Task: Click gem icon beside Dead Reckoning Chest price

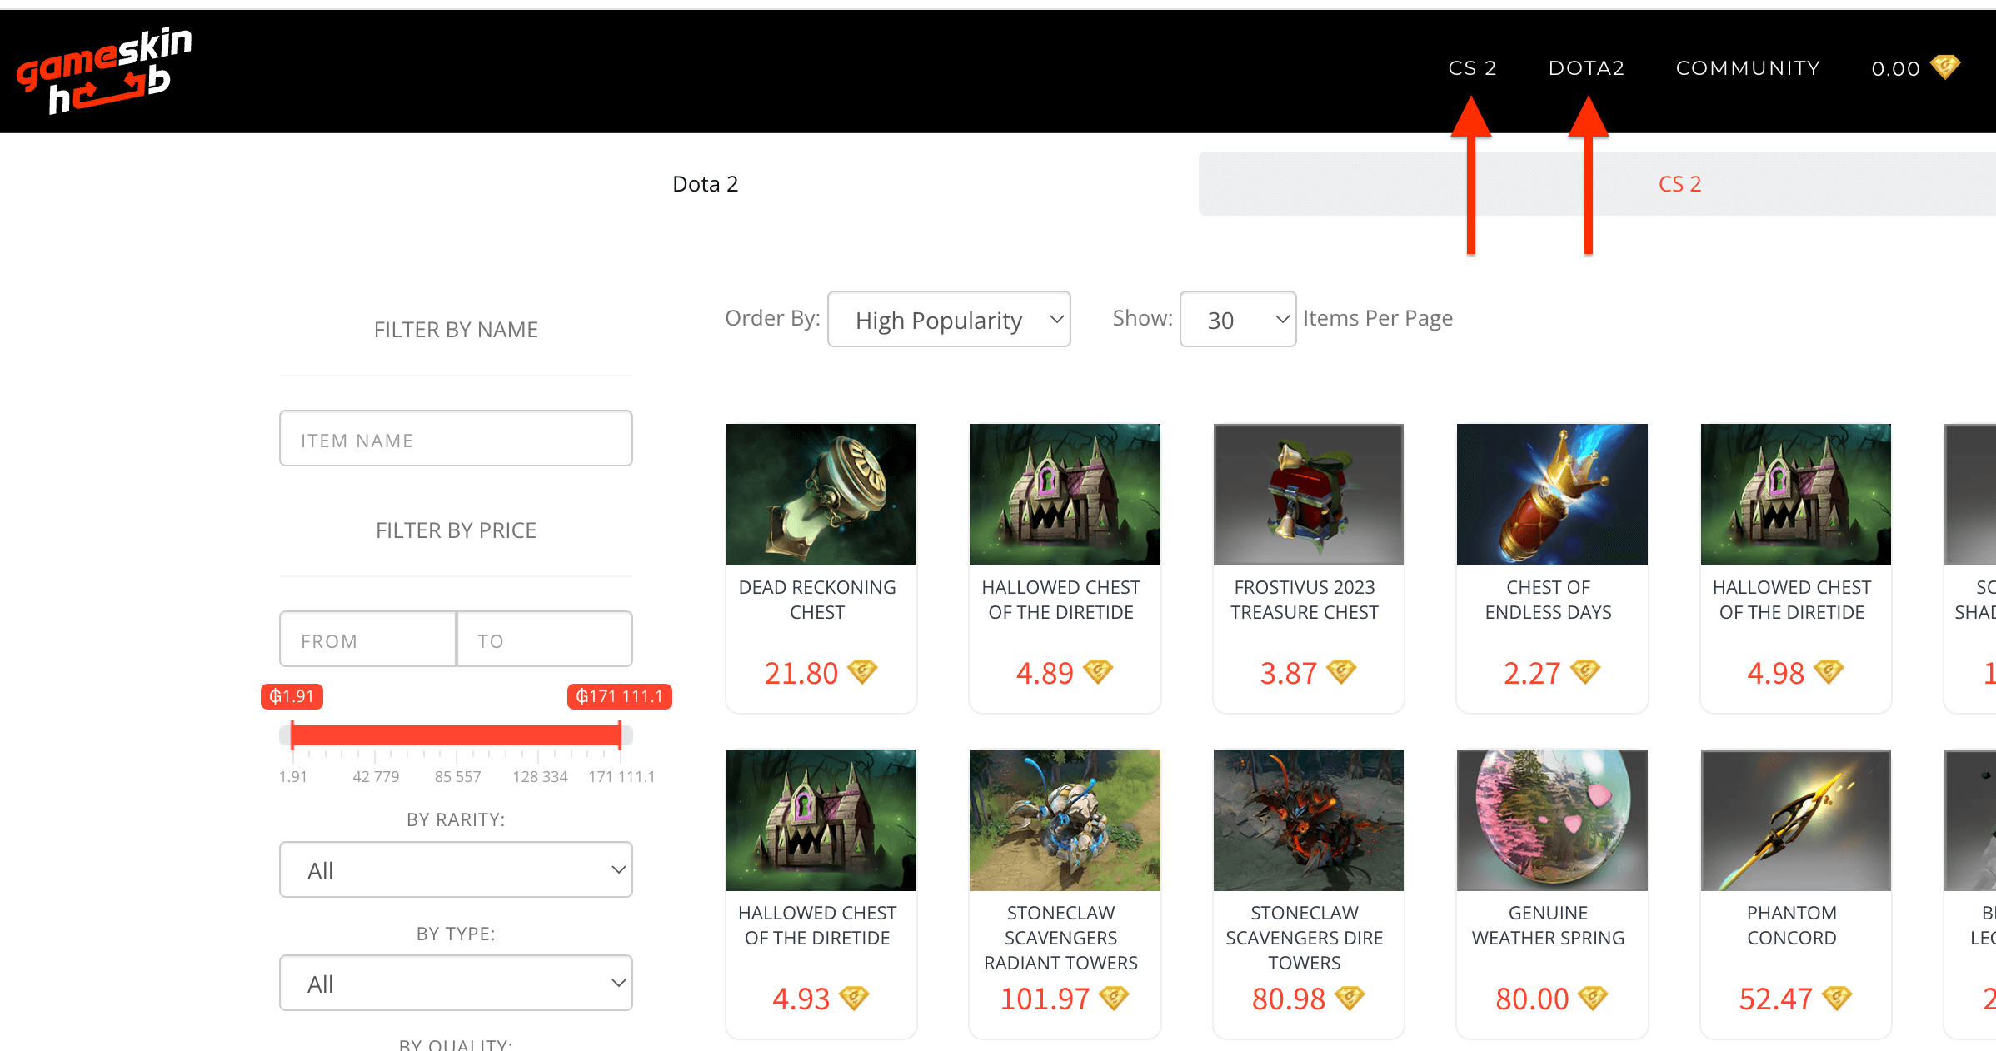Action: pyautogui.click(x=862, y=671)
